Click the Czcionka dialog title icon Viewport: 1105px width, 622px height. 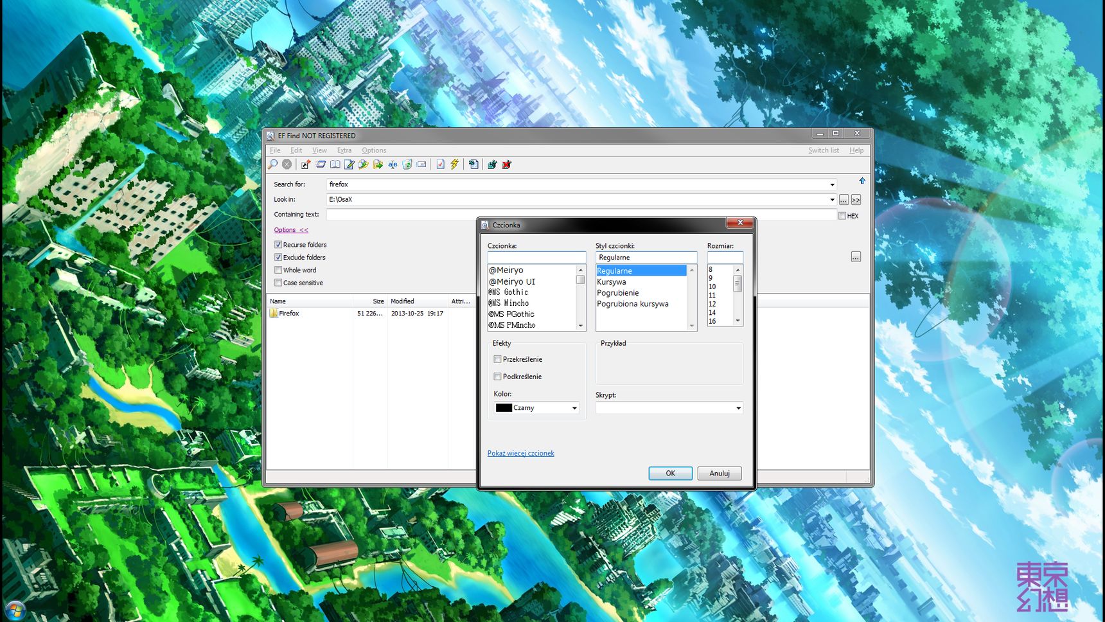(x=485, y=225)
